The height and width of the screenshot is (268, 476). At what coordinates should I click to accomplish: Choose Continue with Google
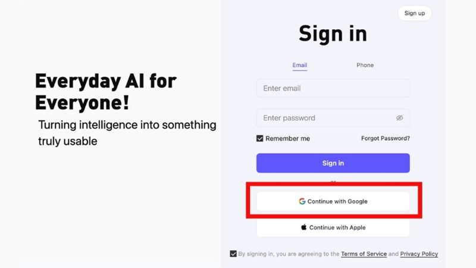(x=333, y=201)
